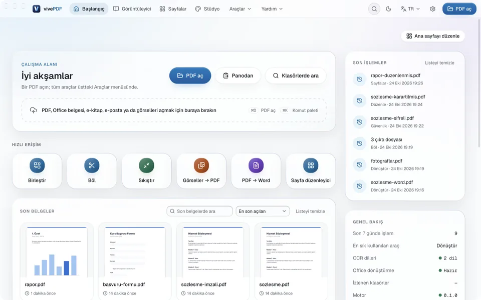Open settings gear icon
The height and width of the screenshot is (300, 481).
point(432,9)
